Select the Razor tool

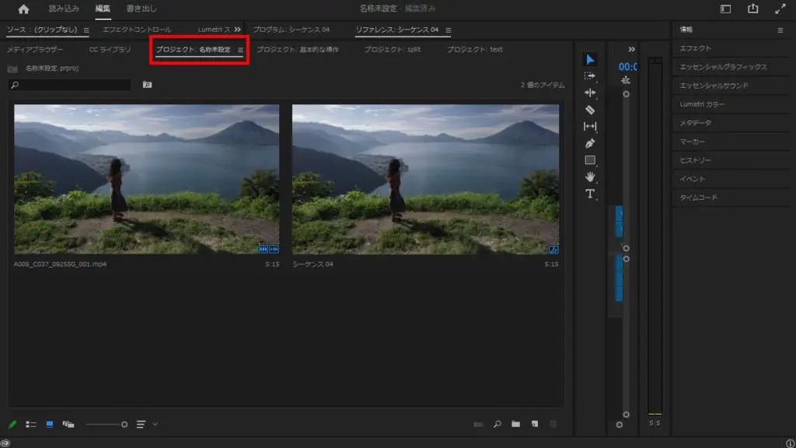click(589, 110)
